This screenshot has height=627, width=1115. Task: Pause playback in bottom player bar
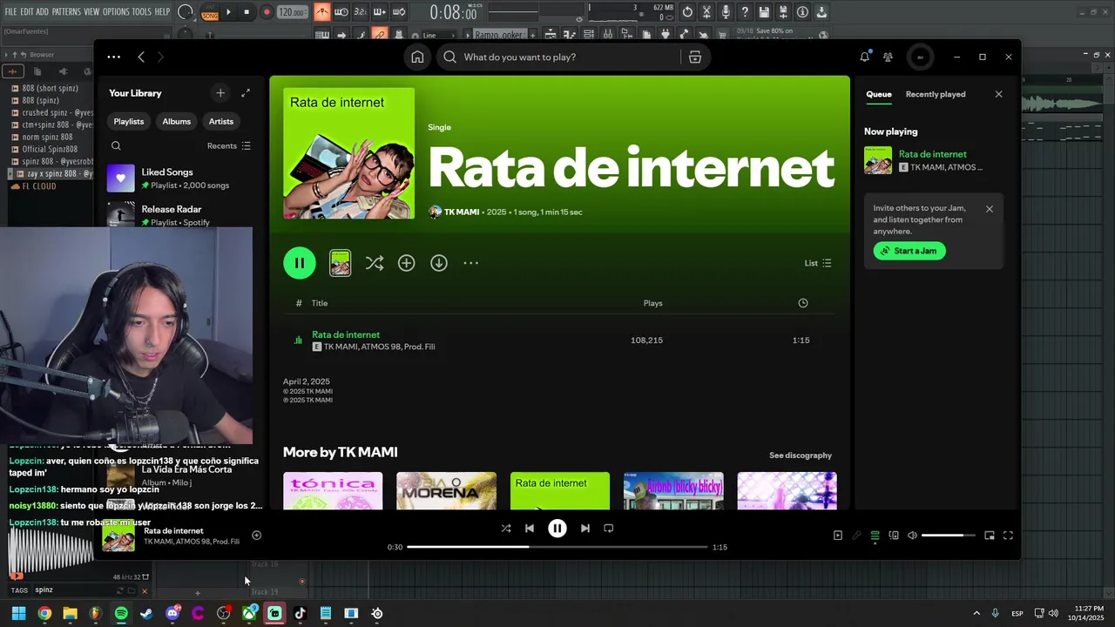click(x=557, y=528)
